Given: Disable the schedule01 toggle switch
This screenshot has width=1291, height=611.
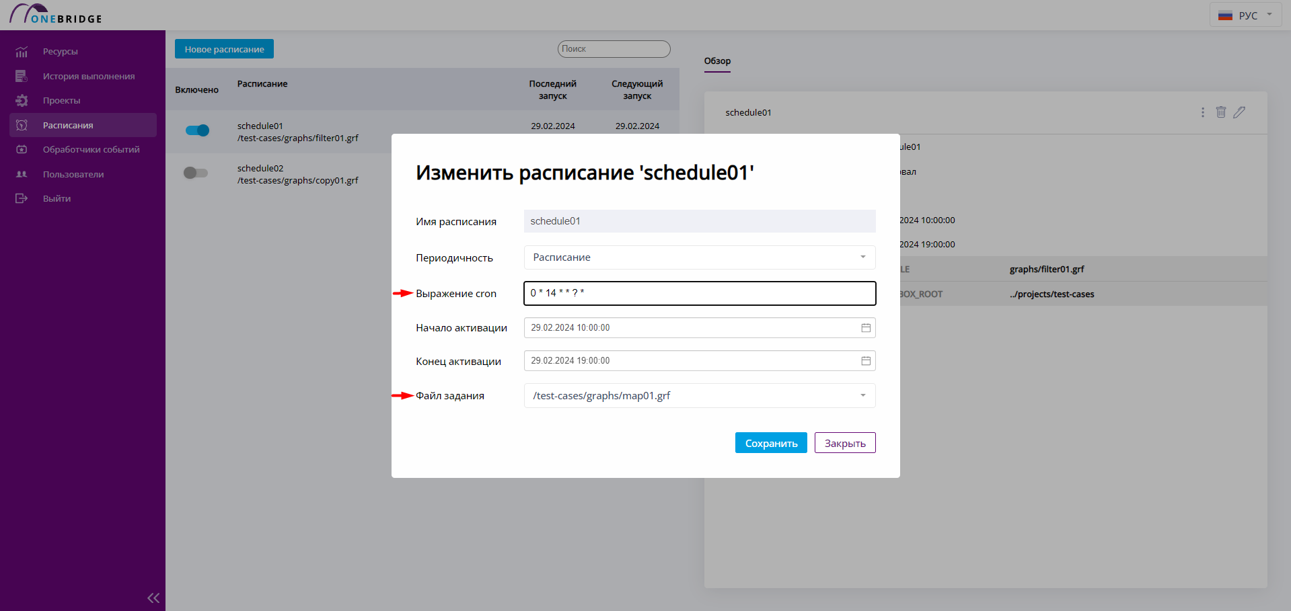Looking at the screenshot, I should tap(197, 130).
